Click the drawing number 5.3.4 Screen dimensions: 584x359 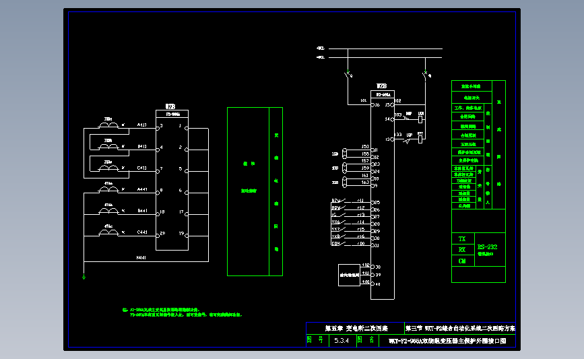tap(342, 340)
